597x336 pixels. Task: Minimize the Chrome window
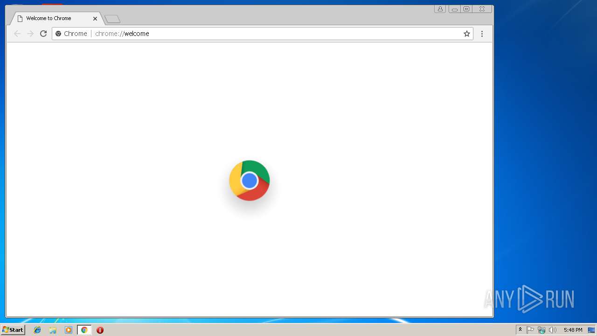coord(454,9)
